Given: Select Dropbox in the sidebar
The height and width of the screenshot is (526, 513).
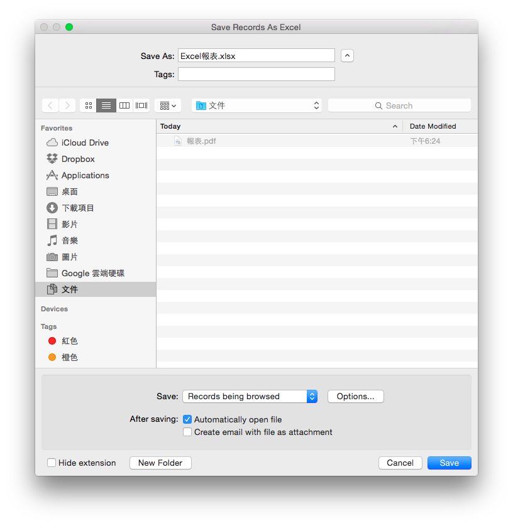Looking at the screenshot, I should 96,159.
